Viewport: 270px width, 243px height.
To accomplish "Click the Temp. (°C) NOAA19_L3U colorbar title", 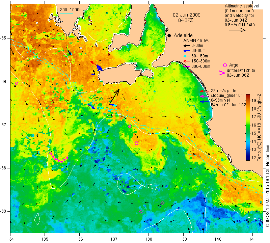I will click(259, 128).
